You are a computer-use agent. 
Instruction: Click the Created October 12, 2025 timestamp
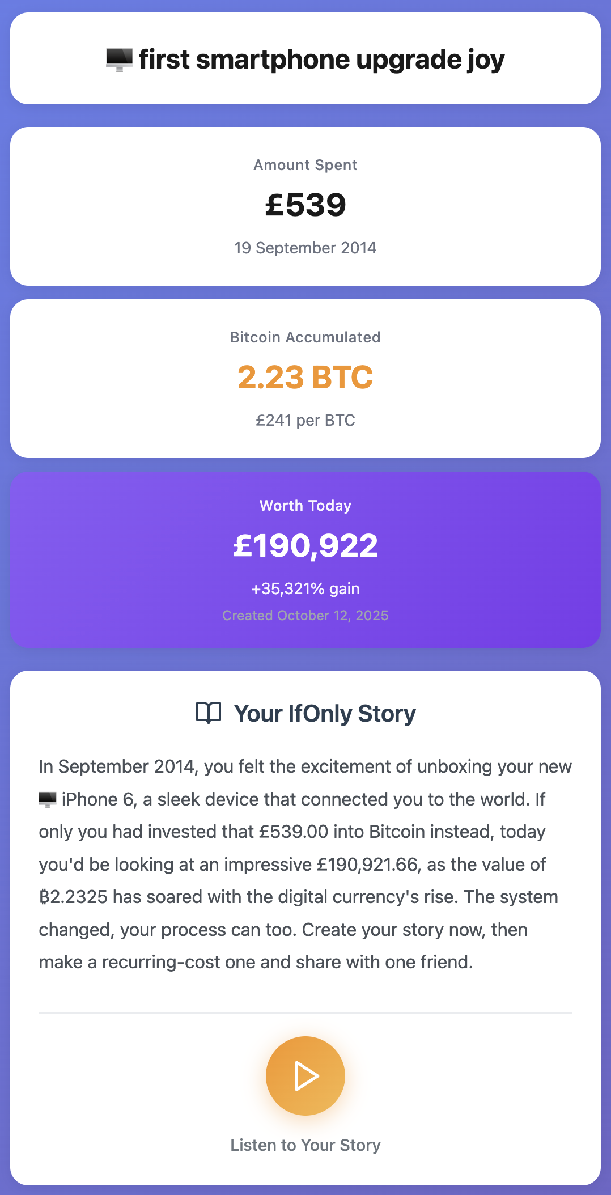tap(305, 615)
